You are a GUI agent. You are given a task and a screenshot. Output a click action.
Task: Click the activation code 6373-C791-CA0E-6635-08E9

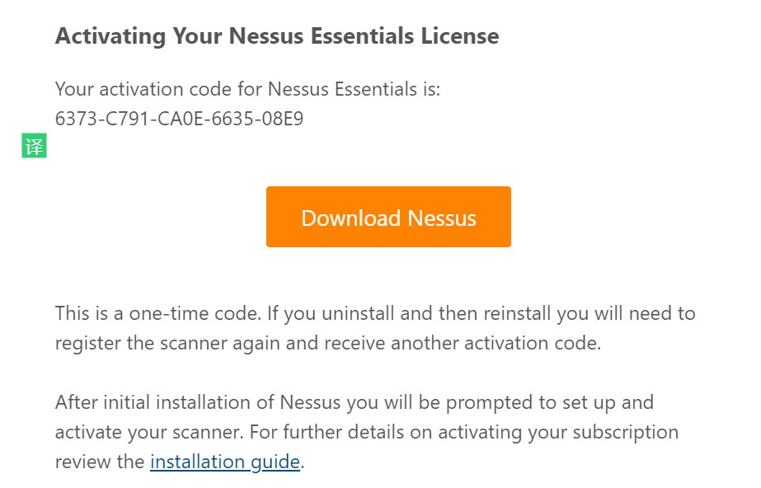point(179,119)
